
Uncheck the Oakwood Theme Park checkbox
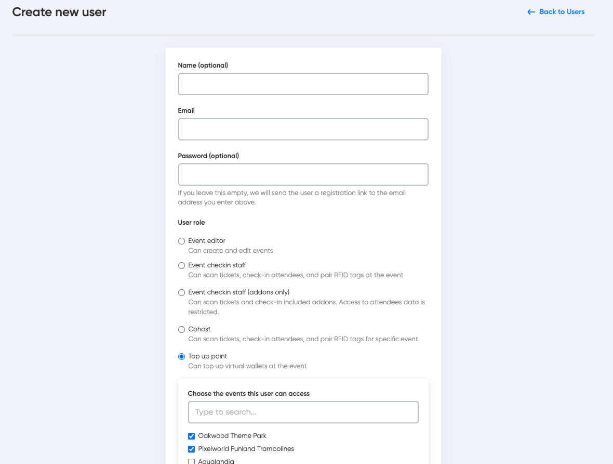(191, 436)
